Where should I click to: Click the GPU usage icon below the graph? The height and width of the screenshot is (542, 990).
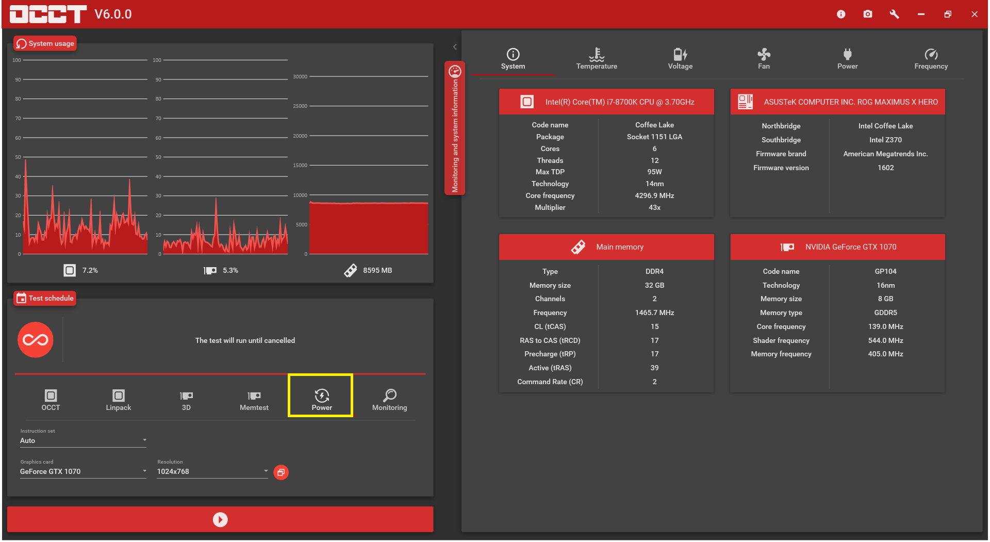coord(210,270)
